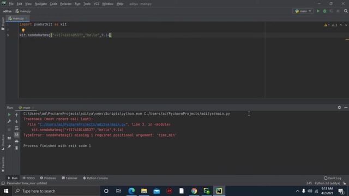Open the Code menu
The height and width of the screenshot is (196, 349).
pos(53,4)
